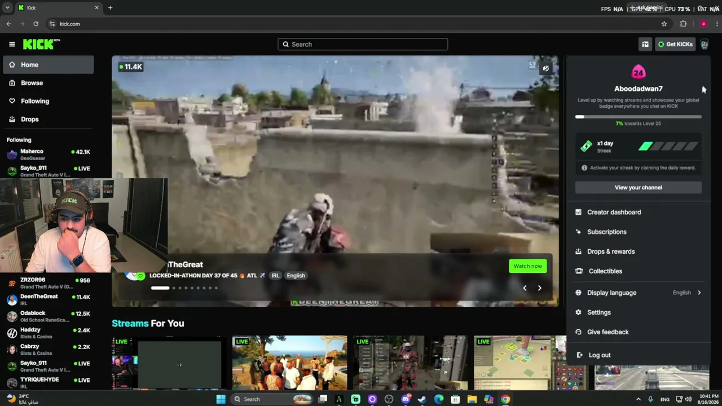Open the taskbar clock and date

click(708, 399)
